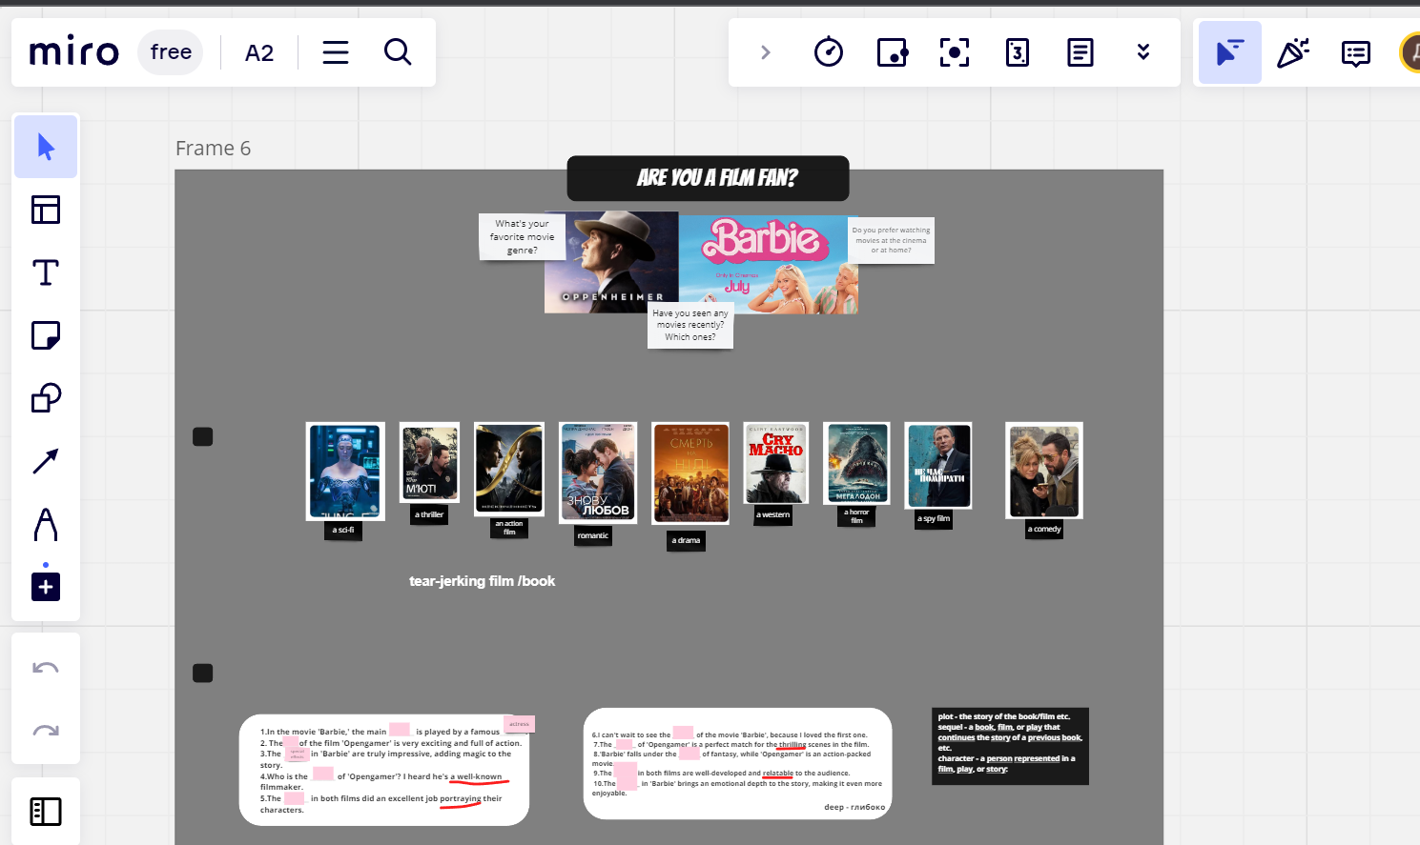Start the timer tool
1420x845 pixels.
point(829,51)
